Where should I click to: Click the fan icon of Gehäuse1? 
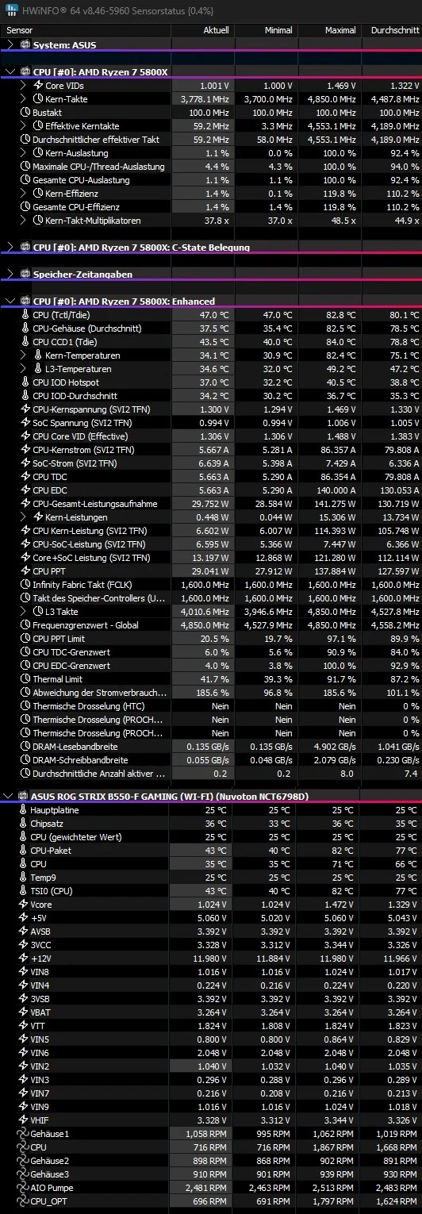click(x=24, y=1134)
